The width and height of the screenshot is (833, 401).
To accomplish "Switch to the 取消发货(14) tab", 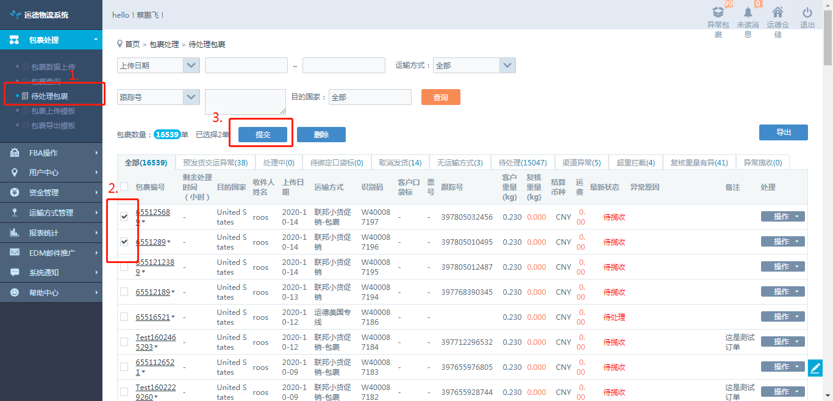I will pos(400,163).
